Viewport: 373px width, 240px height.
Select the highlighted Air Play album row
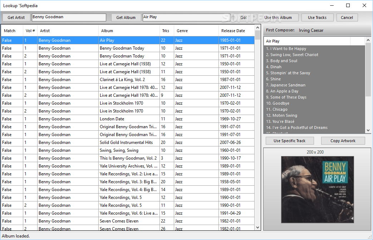[129, 40]
